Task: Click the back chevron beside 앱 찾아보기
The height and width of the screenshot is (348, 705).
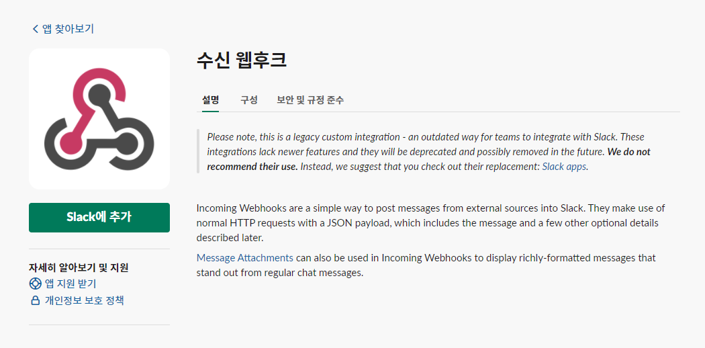Action: pos(36,30)
